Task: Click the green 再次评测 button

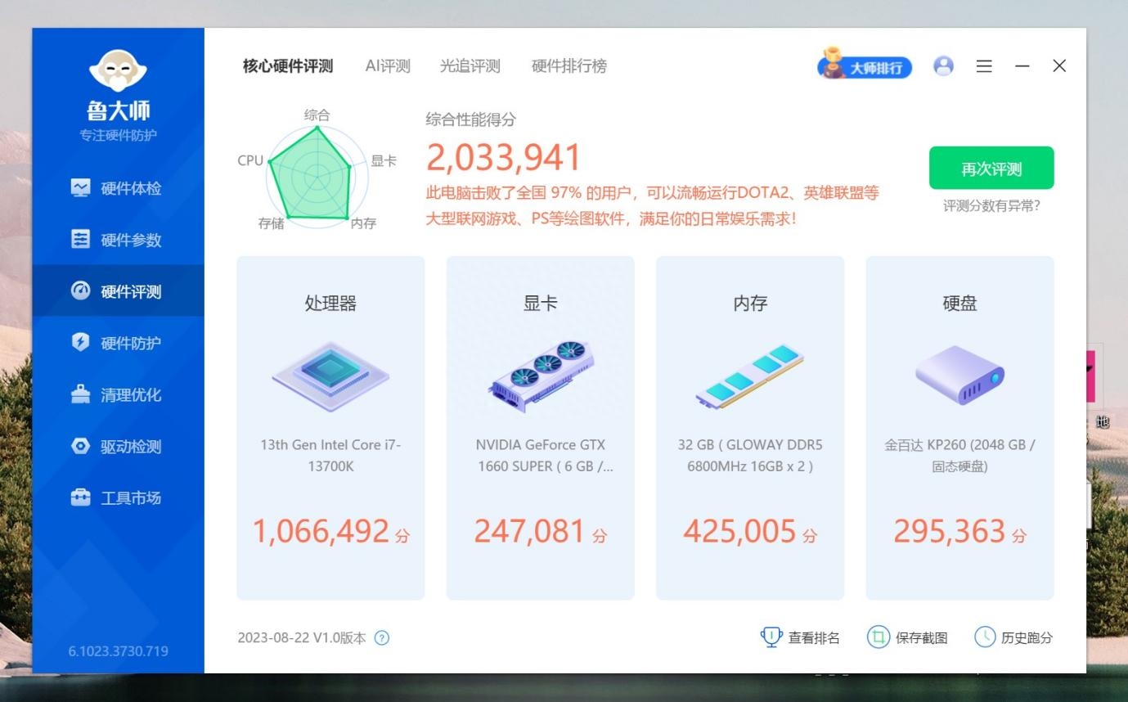Action: [991, 169]
